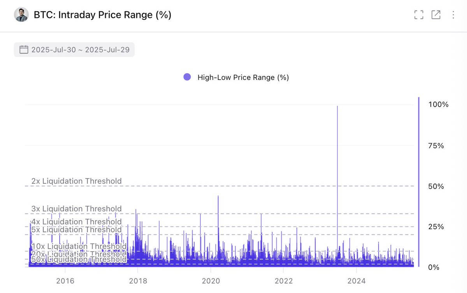Click the 50% y-axis tick label
This screenshot has width=467, height=293.
(436, 186)
